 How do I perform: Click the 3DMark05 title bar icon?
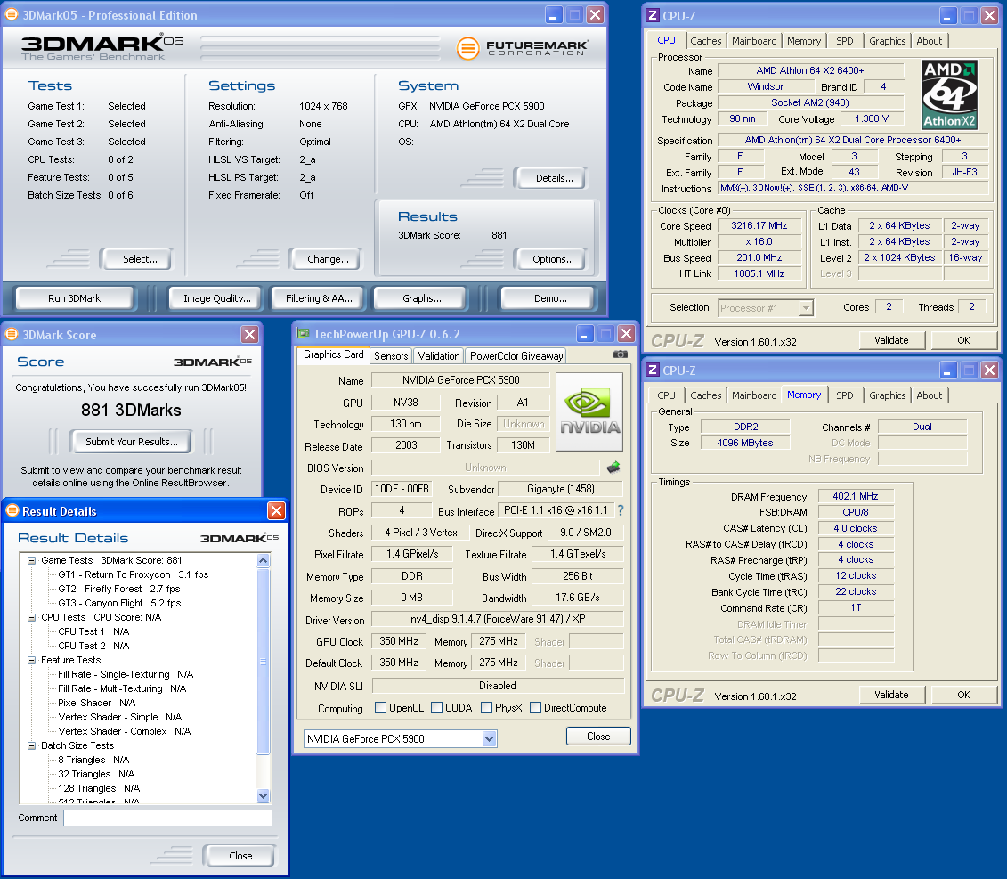tap(13, 15)
